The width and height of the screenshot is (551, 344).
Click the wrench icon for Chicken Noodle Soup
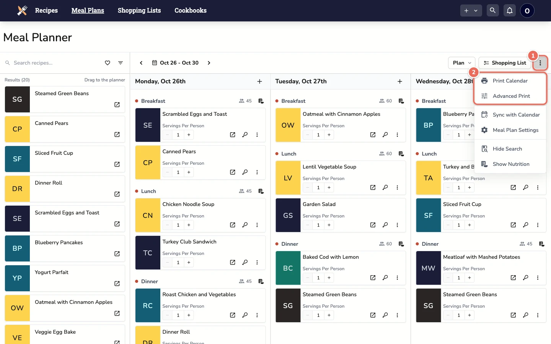(245, 225)
